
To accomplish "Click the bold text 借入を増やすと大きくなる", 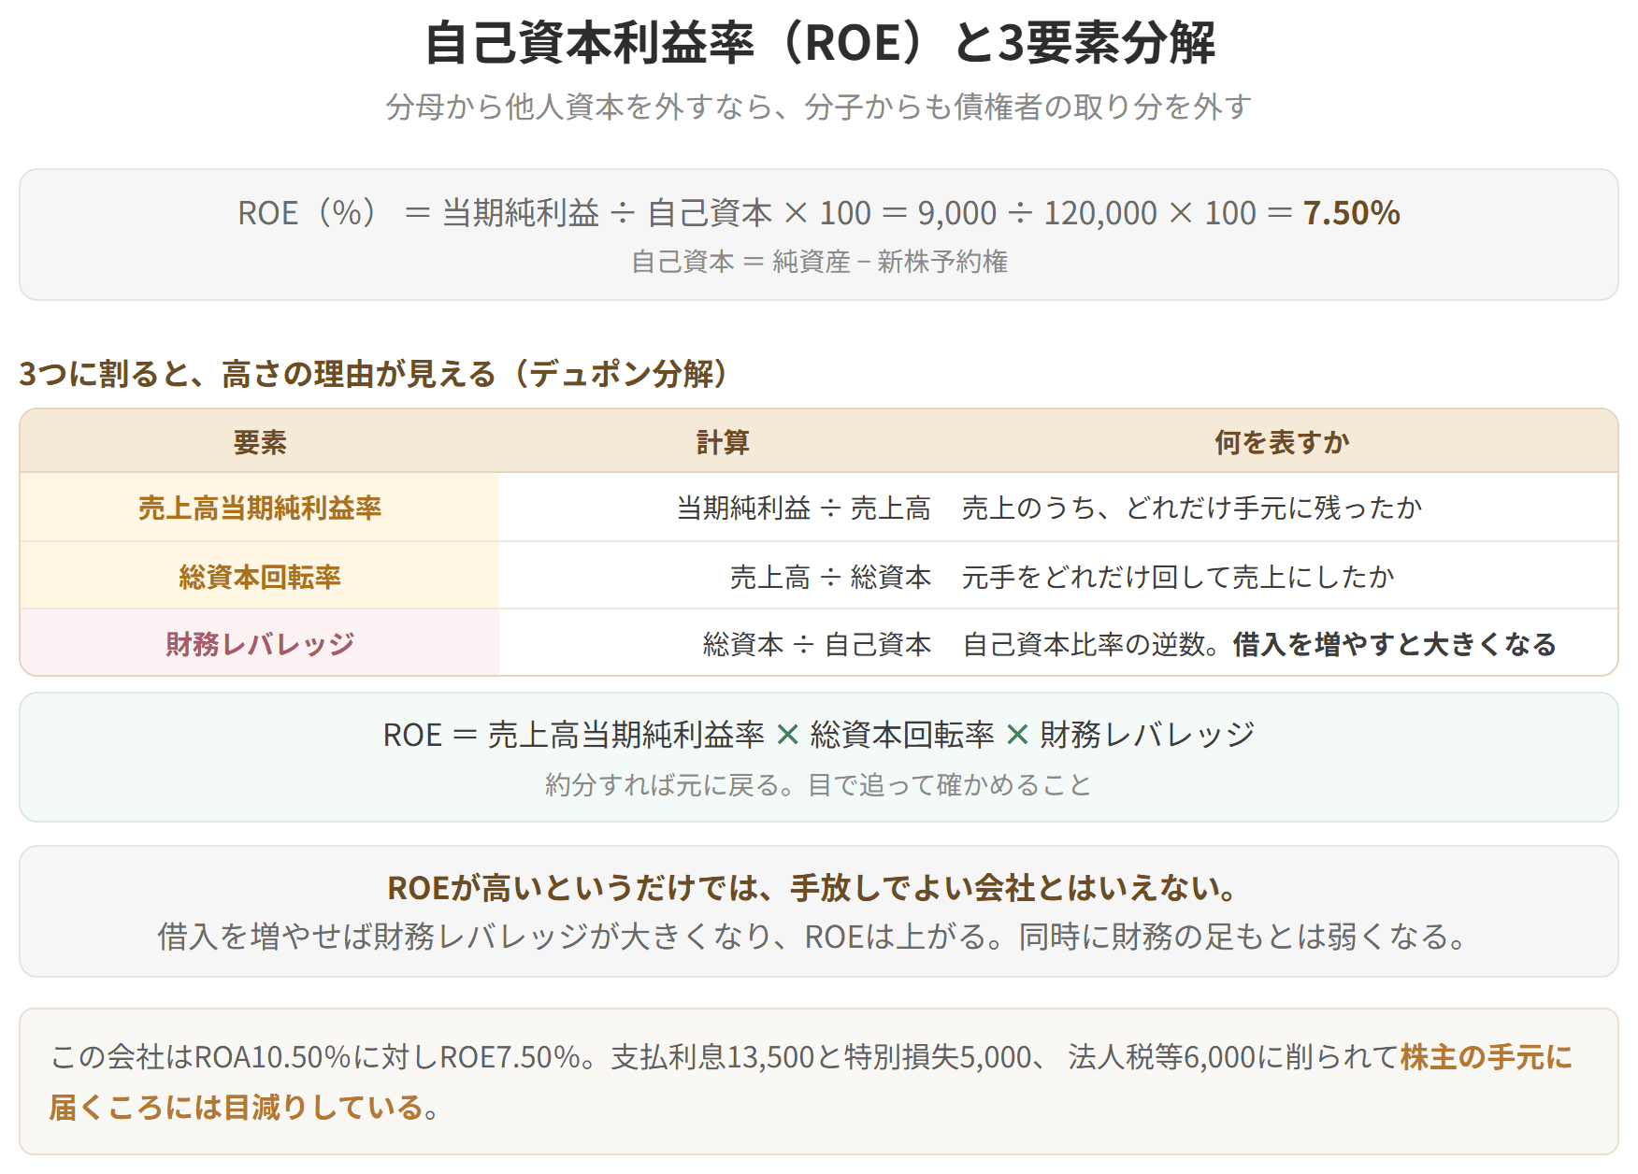I will (x=1395, y=644).
